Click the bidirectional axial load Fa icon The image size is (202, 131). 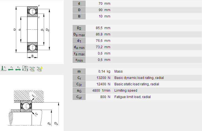(18, 68)
